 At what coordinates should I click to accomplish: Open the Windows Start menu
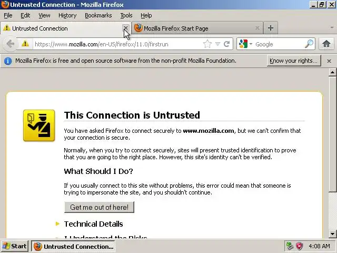(x=14, y=246)
